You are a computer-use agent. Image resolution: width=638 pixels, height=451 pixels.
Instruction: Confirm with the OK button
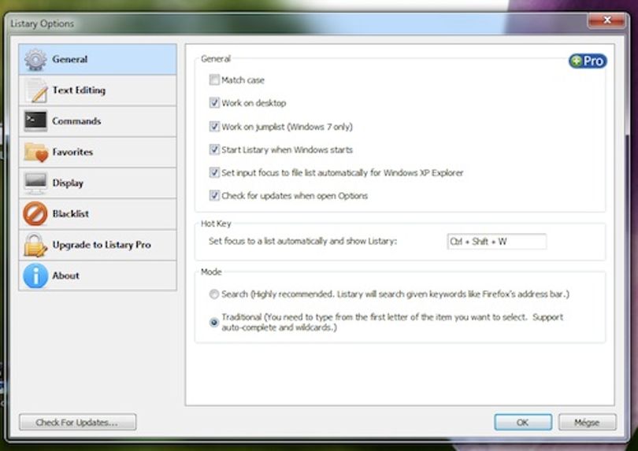(x=523, y=422)
